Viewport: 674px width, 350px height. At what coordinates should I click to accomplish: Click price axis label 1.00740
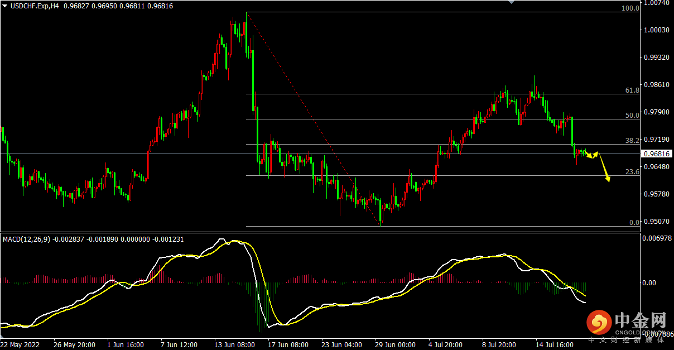656,3
